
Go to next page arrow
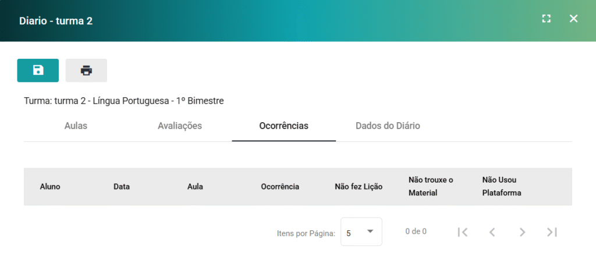[x=522, y=232]
